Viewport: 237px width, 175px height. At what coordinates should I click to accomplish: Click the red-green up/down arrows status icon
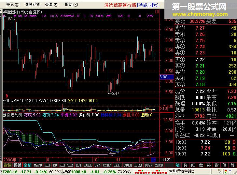tap(226, 172)
